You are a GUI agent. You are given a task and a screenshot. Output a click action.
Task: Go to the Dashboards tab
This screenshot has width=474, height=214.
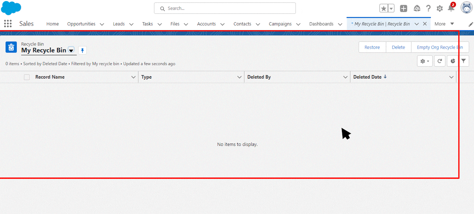pyautogui.click(x=321, y=24)
